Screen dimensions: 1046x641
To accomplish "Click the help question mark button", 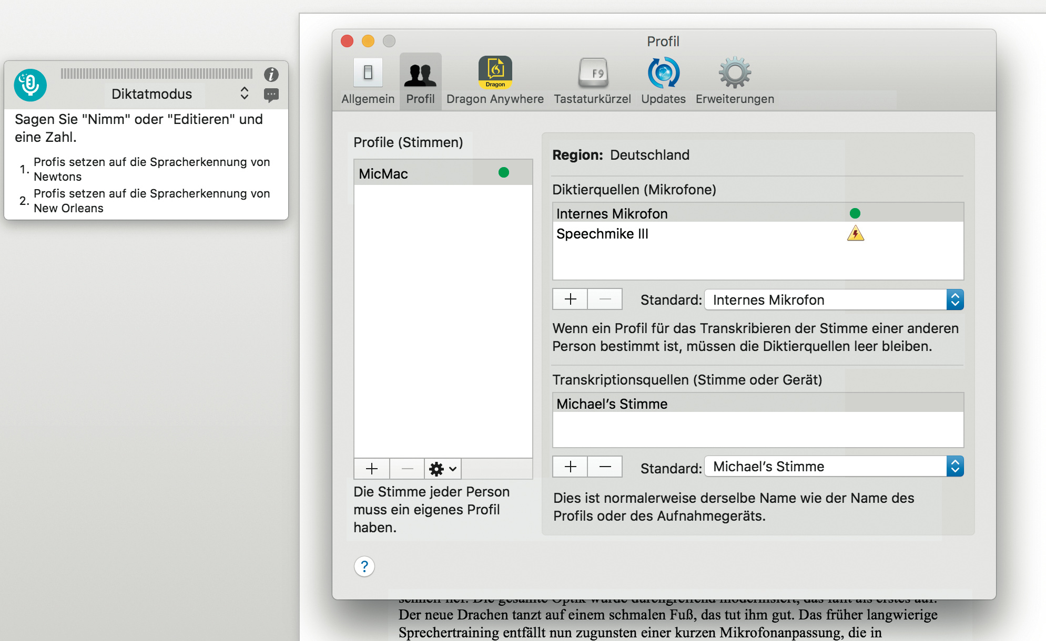I will 364,566.
